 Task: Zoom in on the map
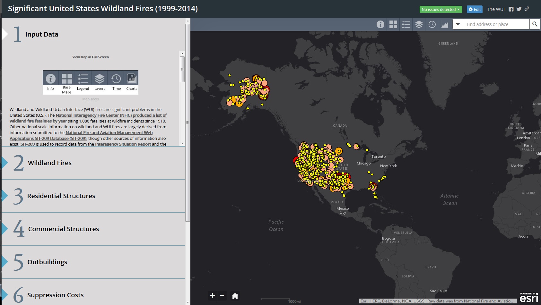[x=212, y=296]
